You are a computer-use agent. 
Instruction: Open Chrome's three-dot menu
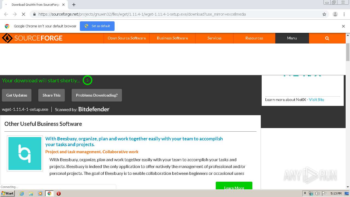[x=344, y=14]
